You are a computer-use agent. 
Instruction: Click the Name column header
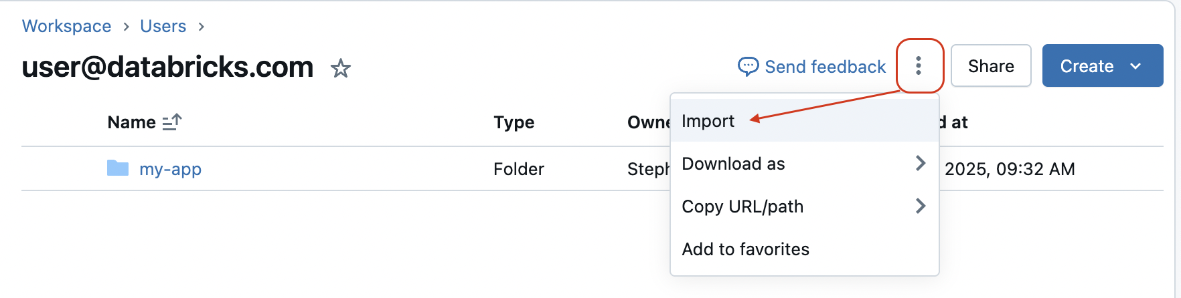coord(131,122)
